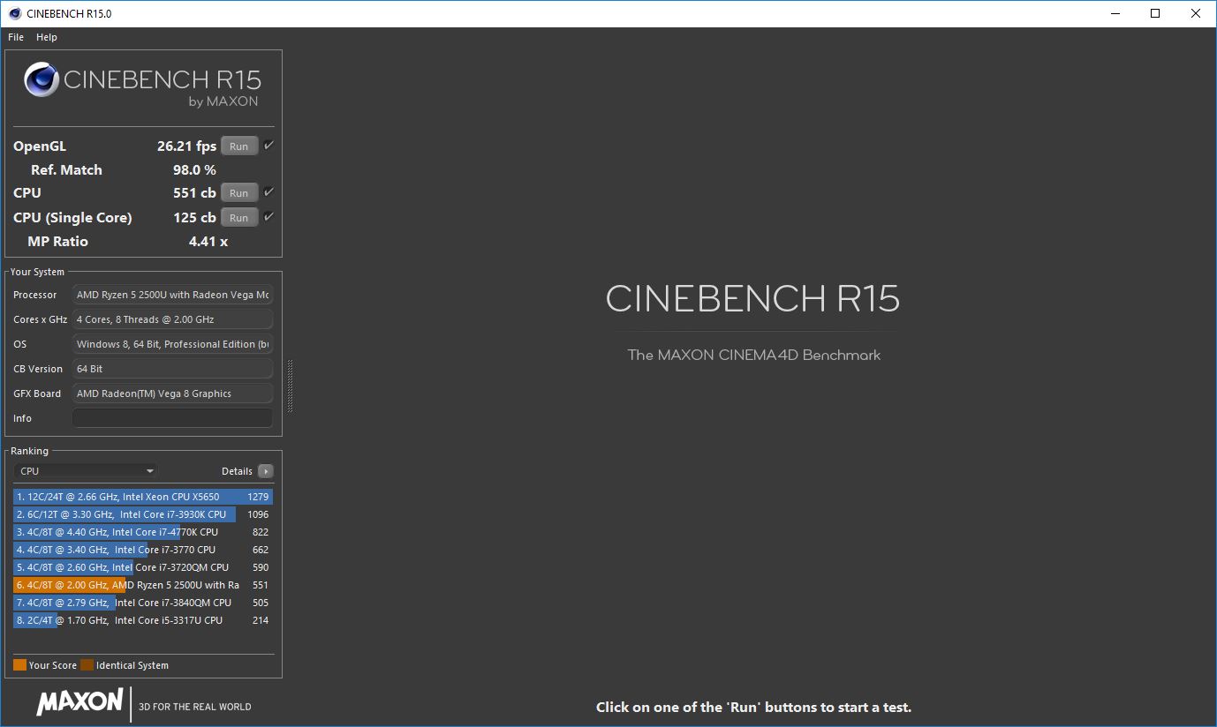Run the CPU benchmark

(x=239, y=193)
